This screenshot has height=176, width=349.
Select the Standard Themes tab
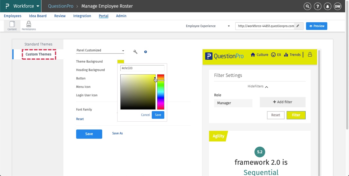point(38,44)
